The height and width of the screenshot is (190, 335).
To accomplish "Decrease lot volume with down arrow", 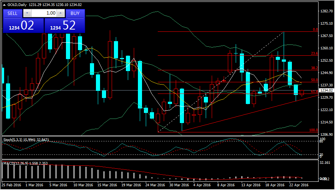I will tap(27, 13).
